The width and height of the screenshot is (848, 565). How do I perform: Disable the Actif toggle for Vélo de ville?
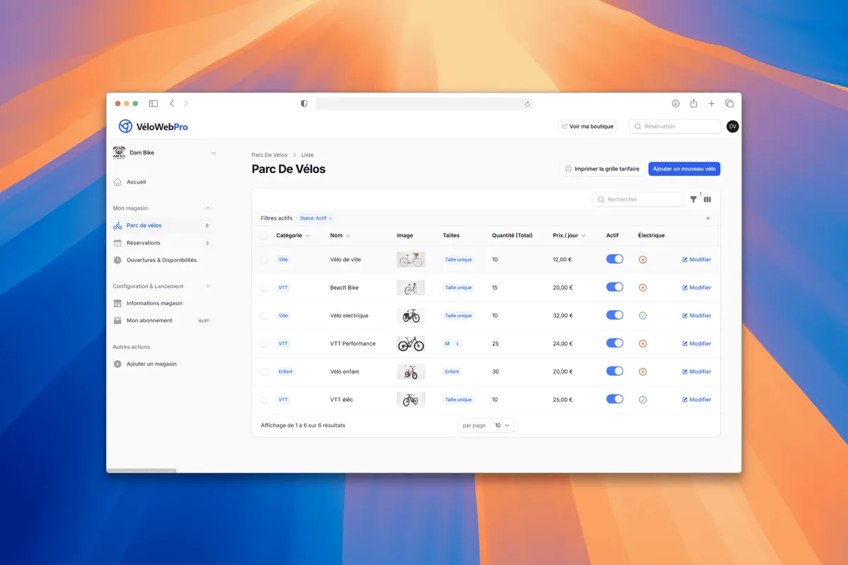(x=614, y=259)
